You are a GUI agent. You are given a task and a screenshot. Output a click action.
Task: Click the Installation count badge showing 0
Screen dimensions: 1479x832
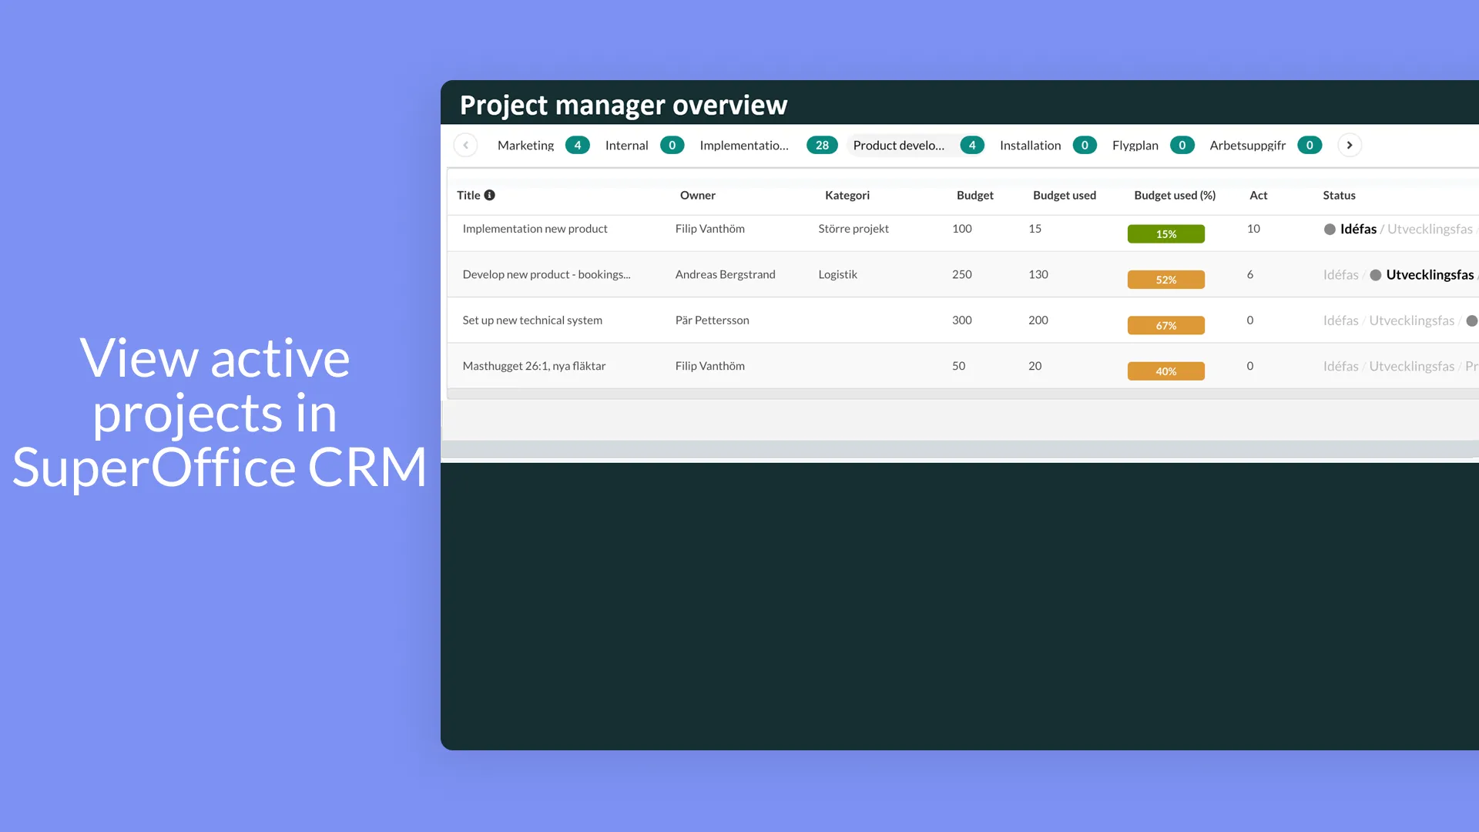[x=1084, y=145]
